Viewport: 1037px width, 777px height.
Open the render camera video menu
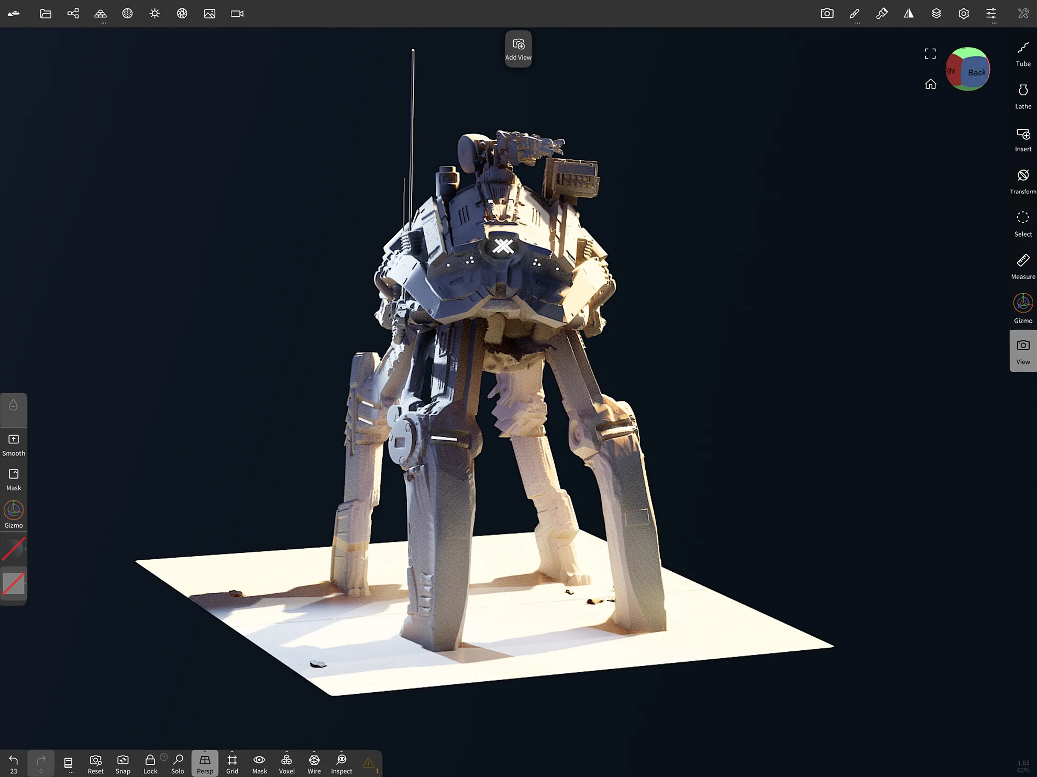click(237, 14)
